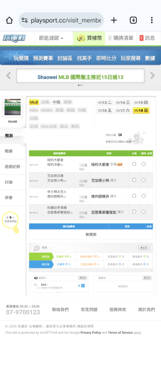Viewport: 161px width, 378px height.
Task: Open the browser three-dot menu
Action: tap(152, 20)
